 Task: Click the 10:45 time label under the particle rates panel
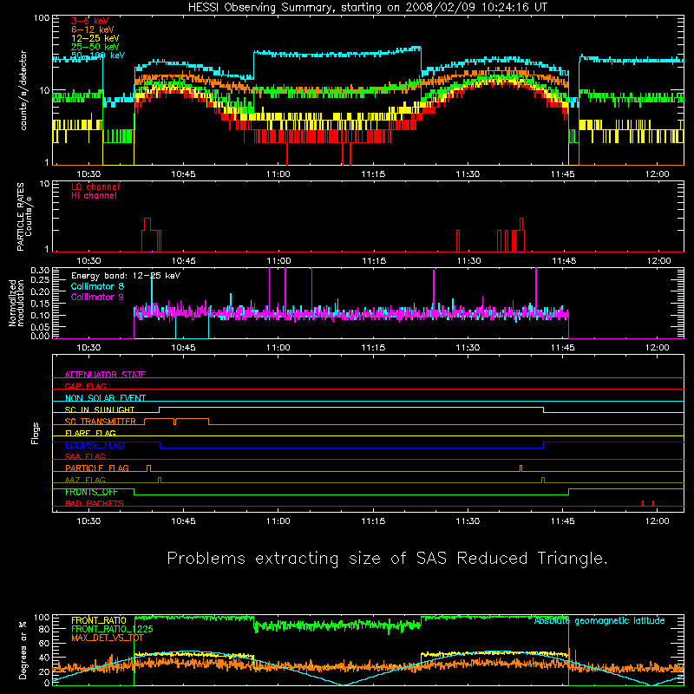coord(183,261)
